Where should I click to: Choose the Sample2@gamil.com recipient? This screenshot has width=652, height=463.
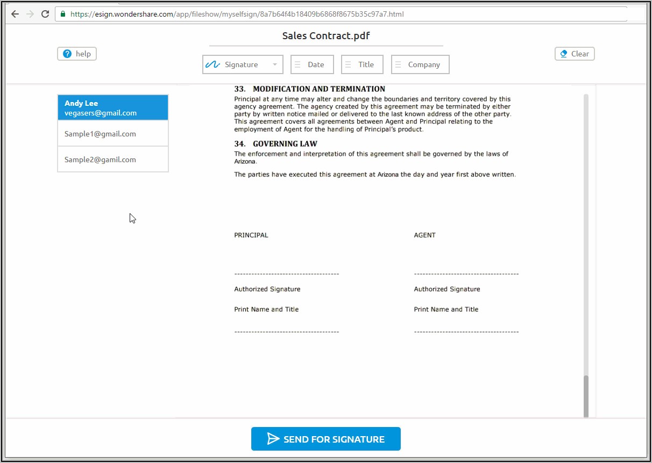pos(113,160)
